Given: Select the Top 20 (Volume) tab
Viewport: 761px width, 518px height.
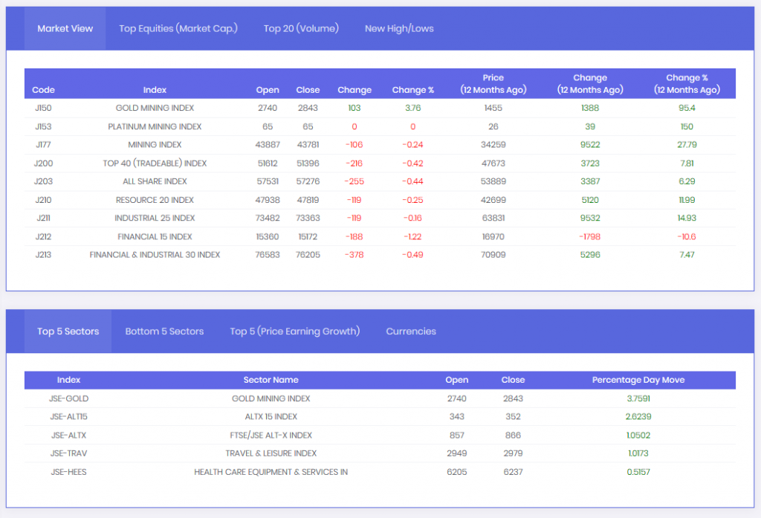Looking at the screenshot, I should [301, 29].
